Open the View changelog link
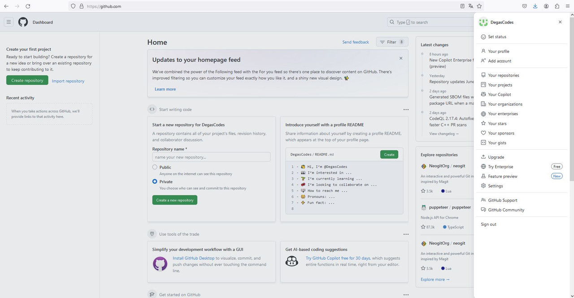This screenshot has width=574, height=298. click(x=444, y=134)
